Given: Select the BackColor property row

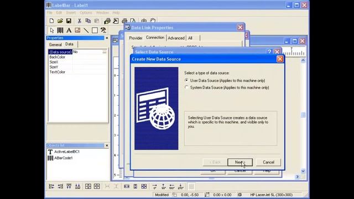Looking at the screenshot, I should click(77, 57).
